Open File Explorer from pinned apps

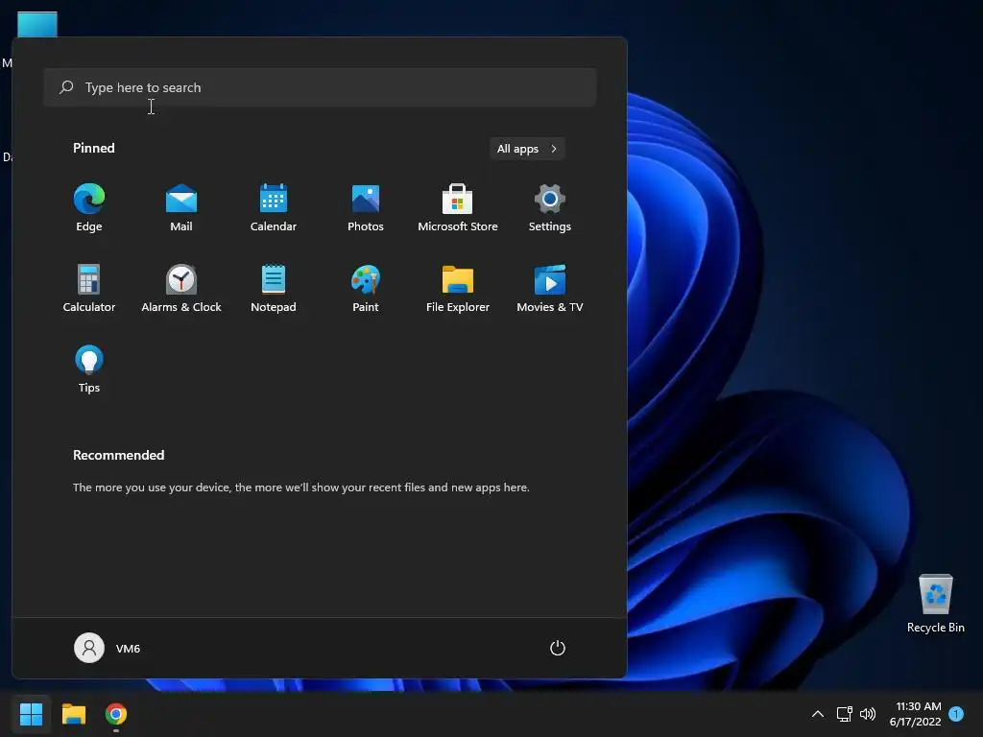[458, 288]
